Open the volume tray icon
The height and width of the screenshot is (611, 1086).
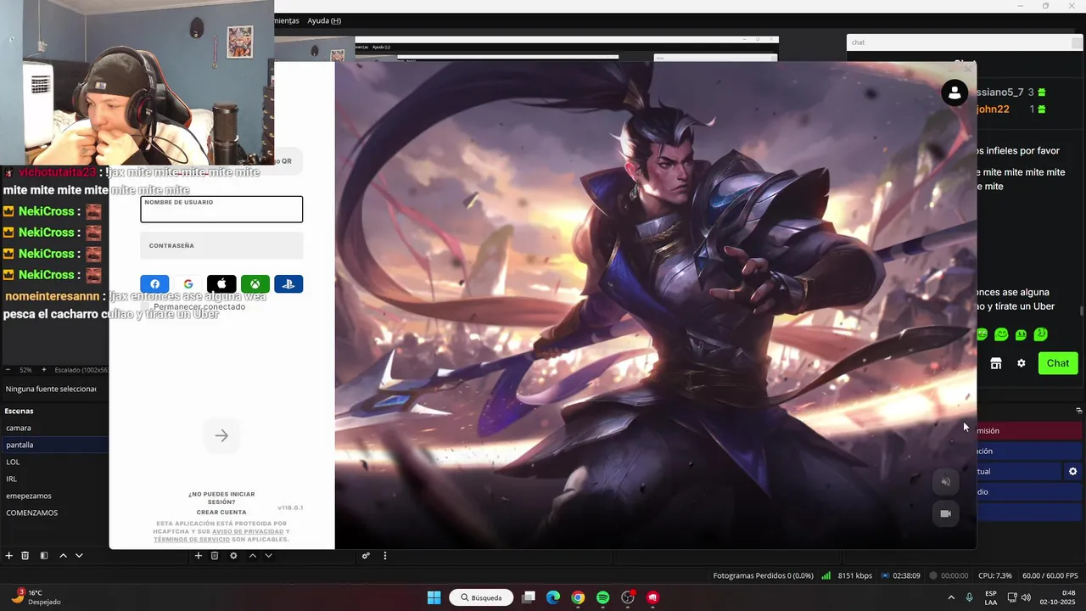coord(1026,597)
